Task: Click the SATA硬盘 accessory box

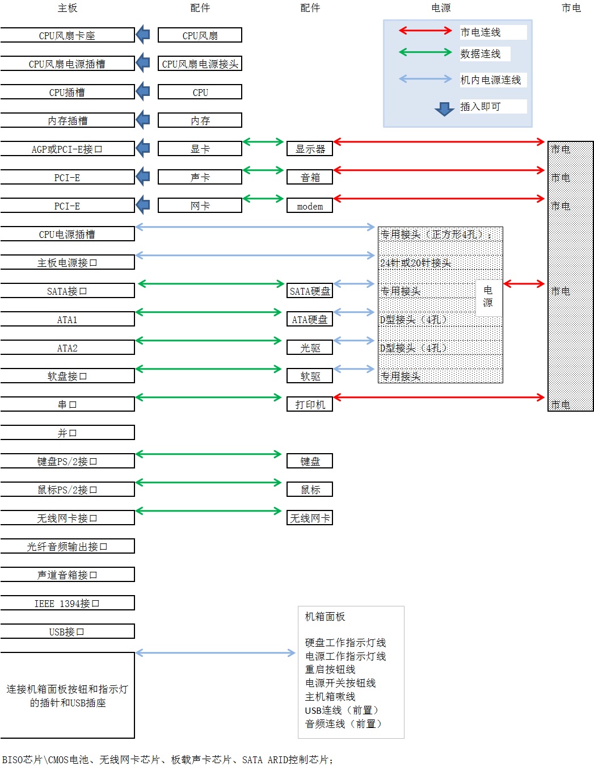Action: (x=310, y=291)
